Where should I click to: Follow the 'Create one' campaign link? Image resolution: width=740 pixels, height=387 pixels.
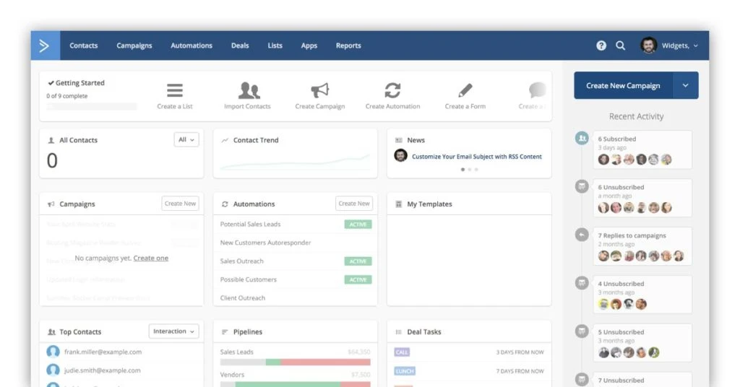(150, 258)
